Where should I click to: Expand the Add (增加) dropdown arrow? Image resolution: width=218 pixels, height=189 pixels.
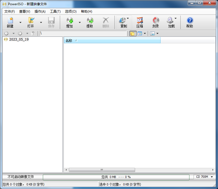[x=80, y=22]
